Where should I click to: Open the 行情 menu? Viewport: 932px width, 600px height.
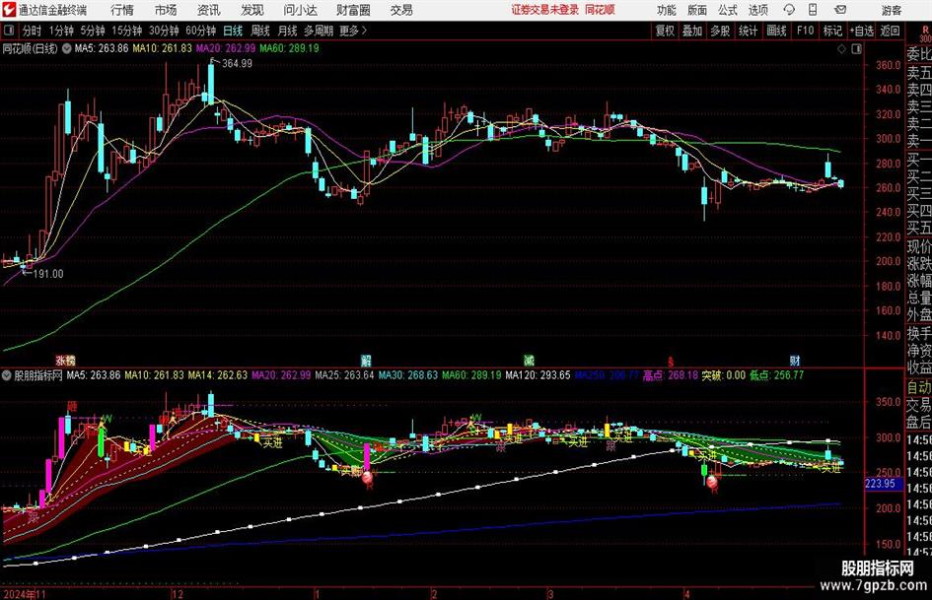coord(122,10)
